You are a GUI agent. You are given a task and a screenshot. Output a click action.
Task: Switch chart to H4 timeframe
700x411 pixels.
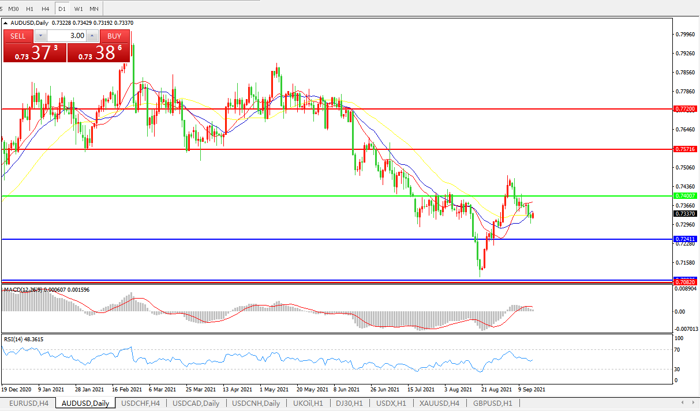pyautogui.click(x=45, y=9)
